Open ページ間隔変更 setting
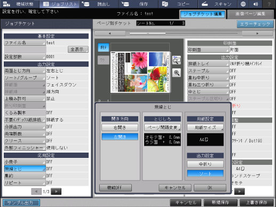This screenshot has width=276, height=207. point(162,128)
